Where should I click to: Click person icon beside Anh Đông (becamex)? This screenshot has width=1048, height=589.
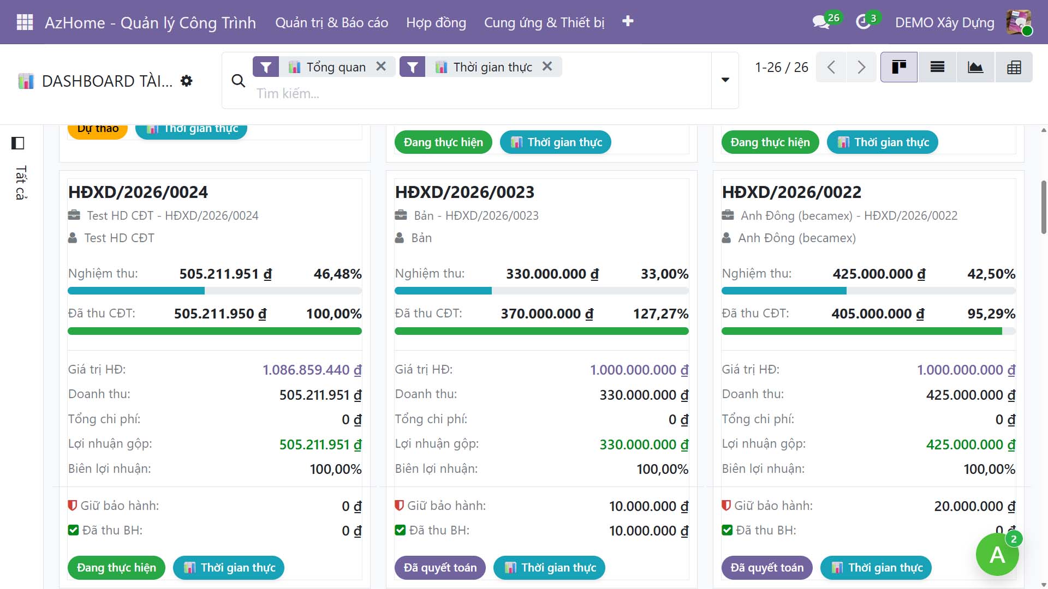(726, 238)
